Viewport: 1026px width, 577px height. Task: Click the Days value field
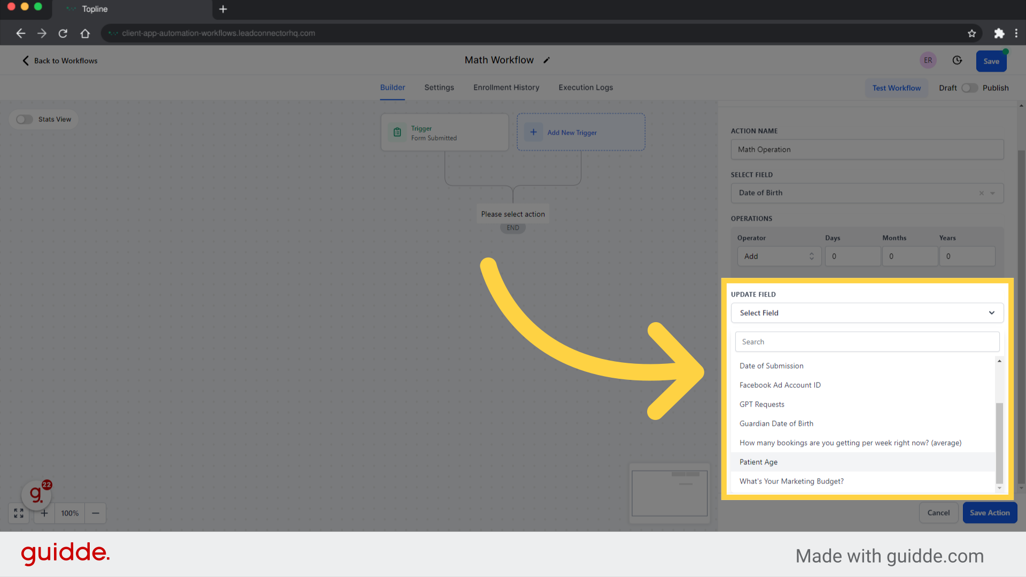coord(852,256)
